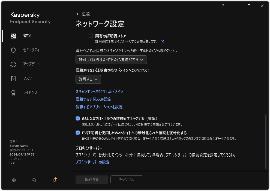Click the external link icon beside 証明書 text
This screenshot has width=270, height=191.
click(x=162, y=41)
